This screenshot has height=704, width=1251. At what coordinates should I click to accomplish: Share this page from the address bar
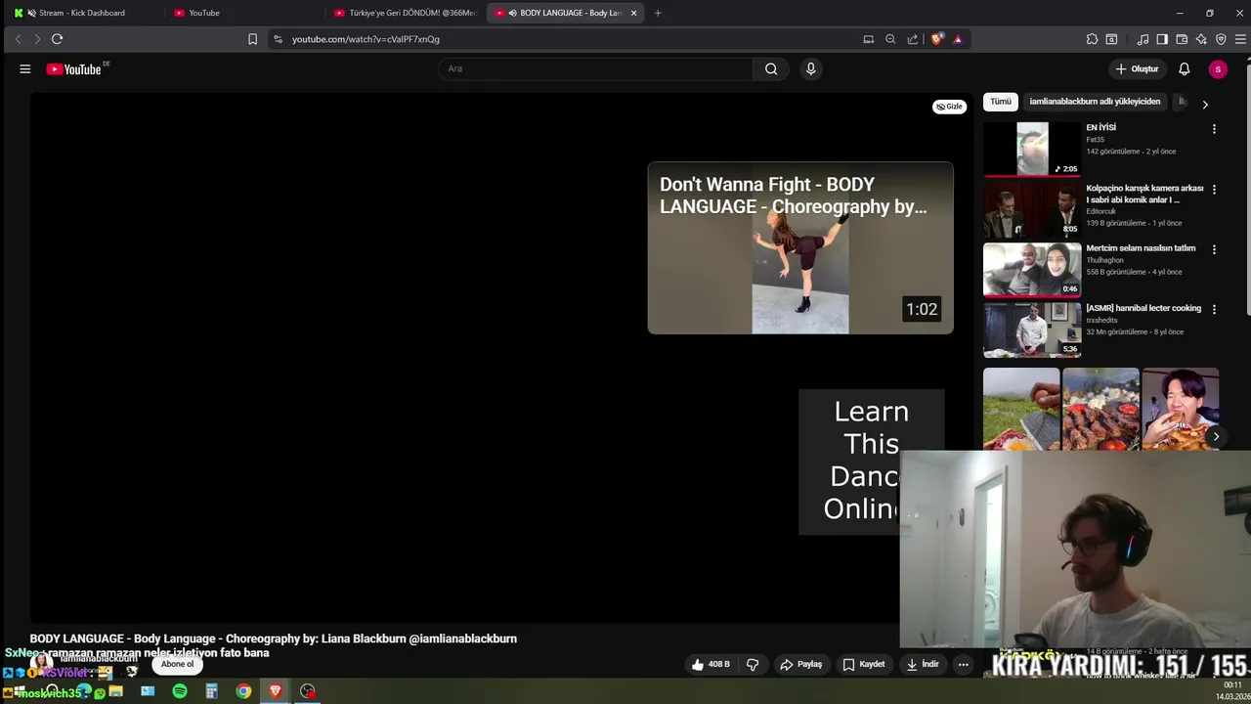pos(913,39)
